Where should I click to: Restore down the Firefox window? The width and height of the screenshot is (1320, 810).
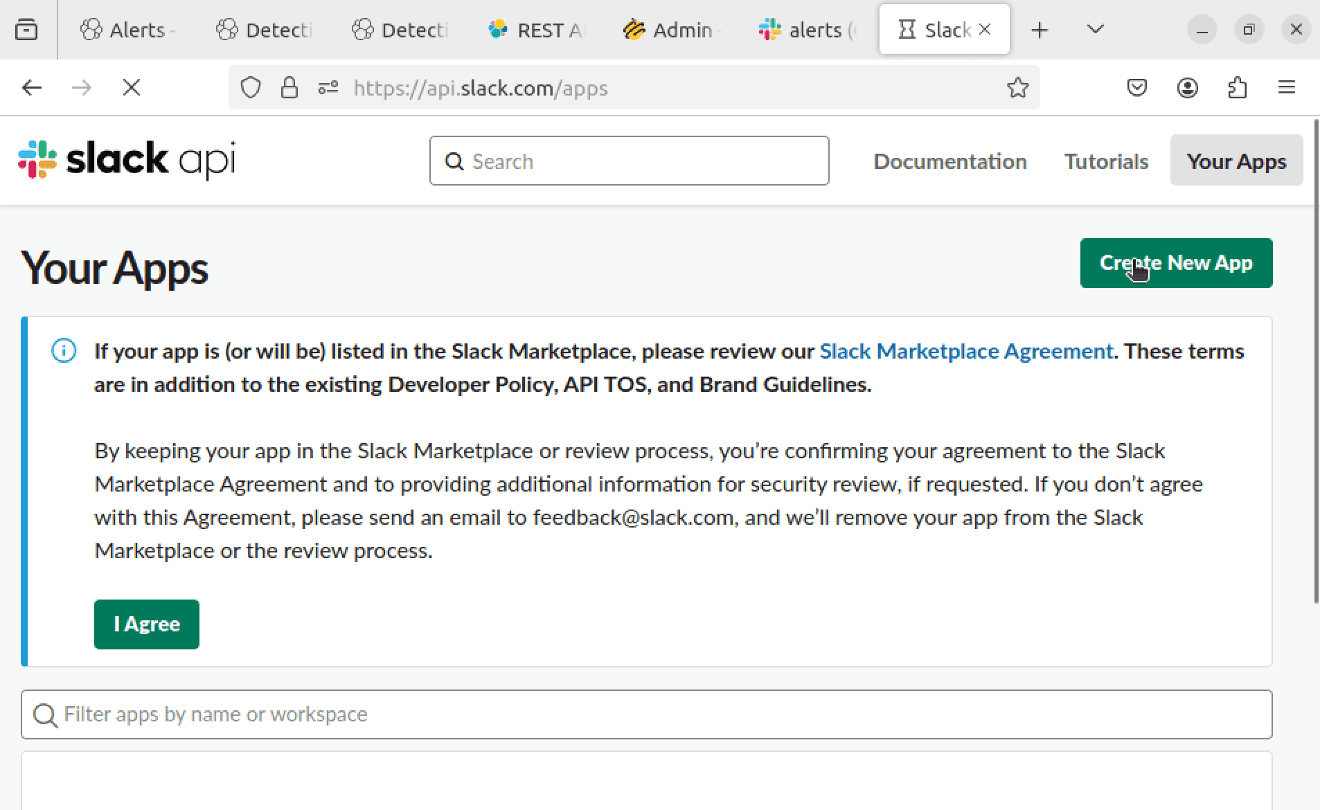tap(1249, 30)
